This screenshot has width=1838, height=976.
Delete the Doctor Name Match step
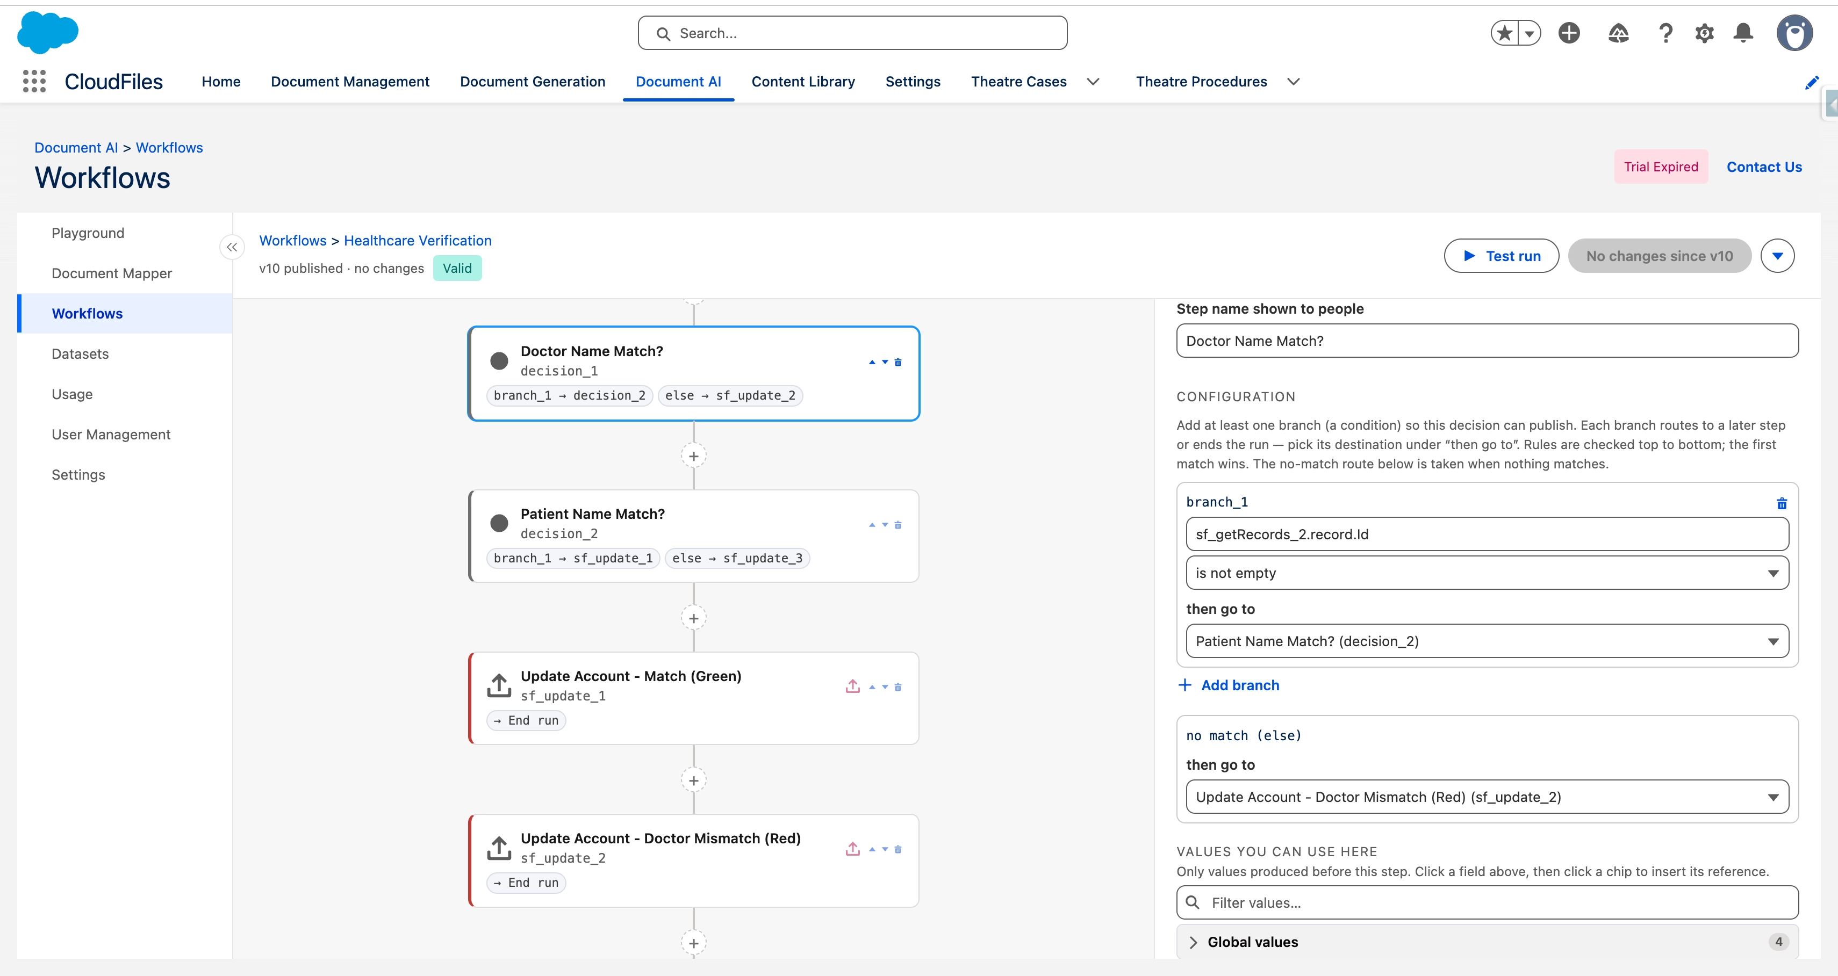tap(898, 362)
